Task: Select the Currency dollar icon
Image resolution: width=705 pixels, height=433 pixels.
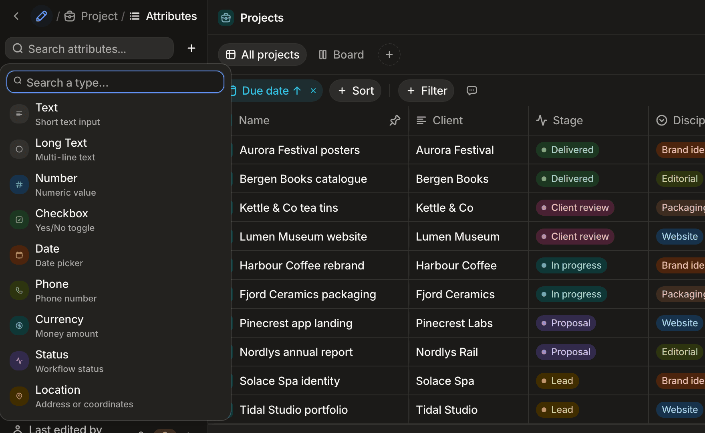Action: (19, 326)
